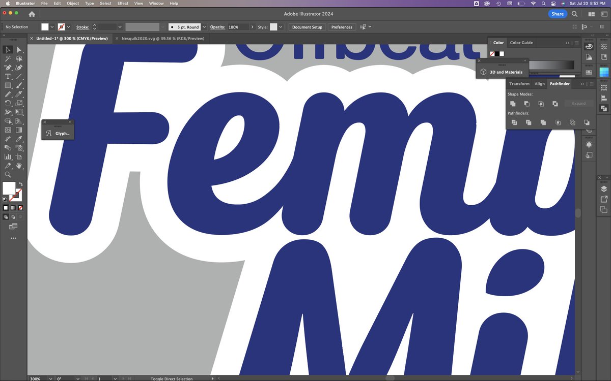Screen dimensions: 611x381
Task: Open the Object menu
Action: 73,3
